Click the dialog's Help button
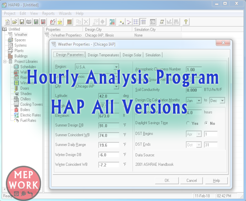The width and height of the screenshot is (246, 201). (216, 180)
